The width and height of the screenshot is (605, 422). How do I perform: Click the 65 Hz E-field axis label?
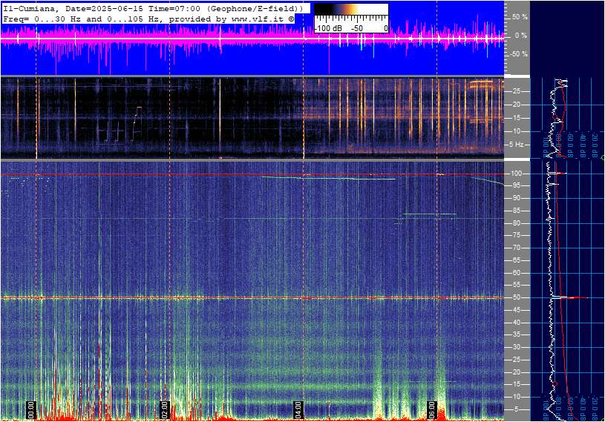516,260
